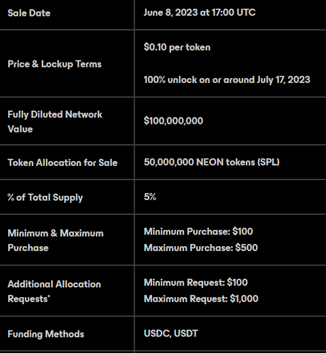Select the Minimum Request: $100 line
The image size is (326, 353).
point(196,282)
